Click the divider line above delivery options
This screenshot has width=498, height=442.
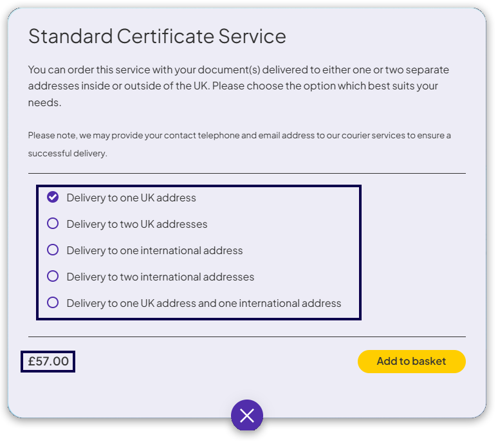tap(246, 173)
